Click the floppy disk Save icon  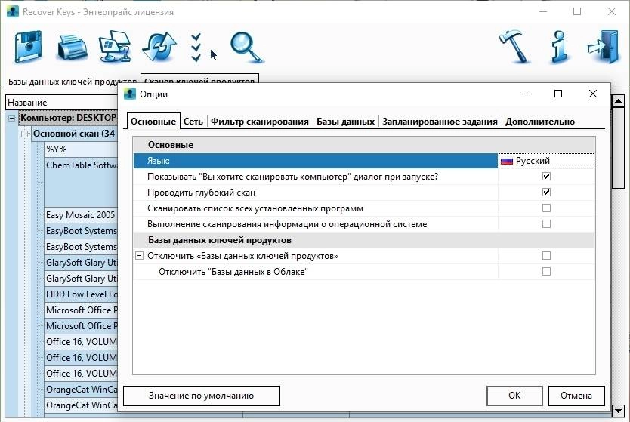click(x=28, y=48)
